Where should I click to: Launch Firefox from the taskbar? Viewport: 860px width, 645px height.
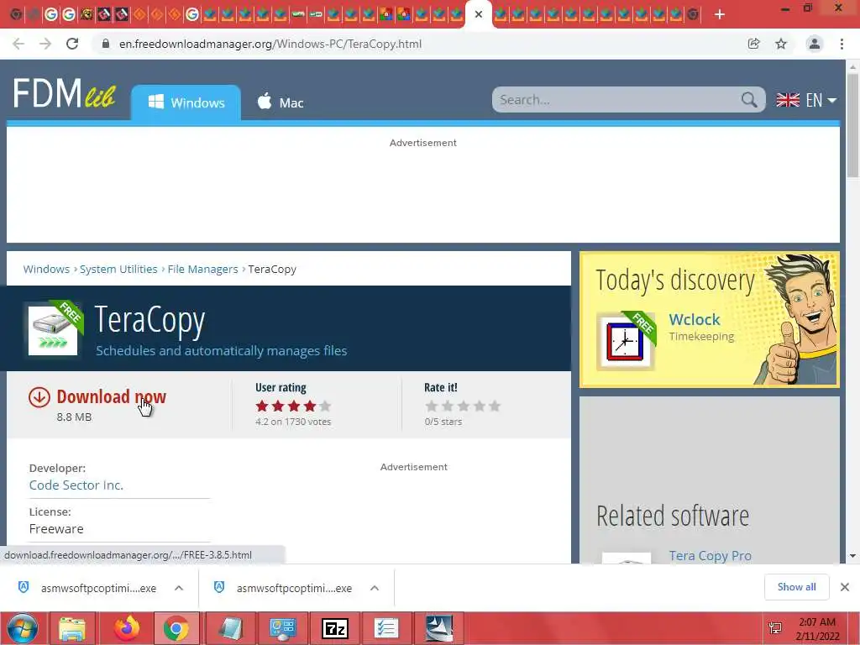[127, 628]
